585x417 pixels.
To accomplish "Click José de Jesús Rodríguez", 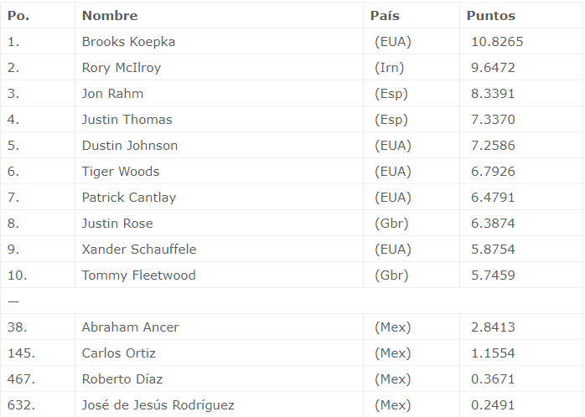I will click(158, 405).
